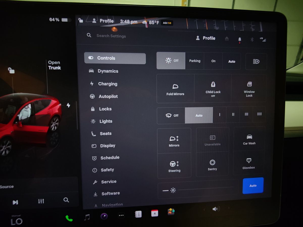This screenshot has width=303, height=227.
Task: Open the calendar app icon
Action: point(155,213)
